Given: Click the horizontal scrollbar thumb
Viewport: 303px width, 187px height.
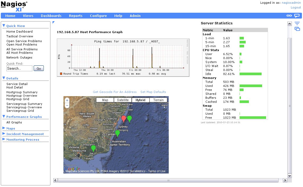Looking at the screenshot, I should [x=168, y=180].
